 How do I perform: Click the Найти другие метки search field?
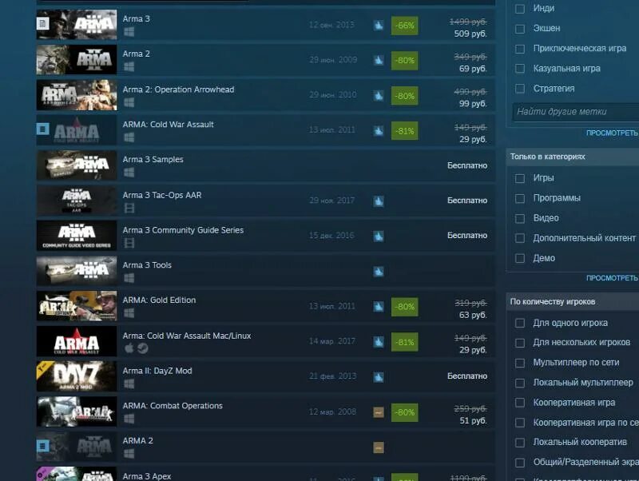[x=575, y=112]
